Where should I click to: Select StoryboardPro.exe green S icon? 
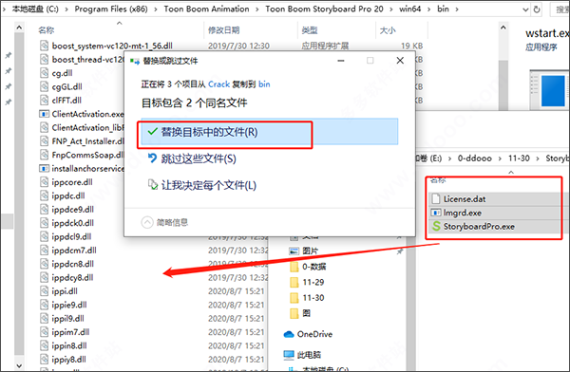(x=436, y=226)
